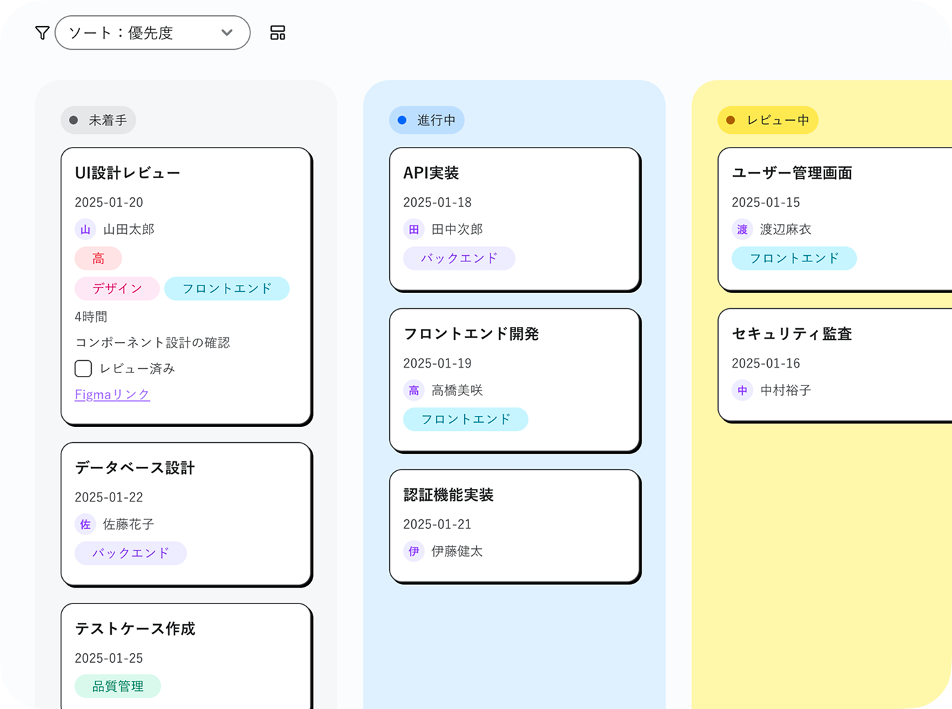
Task: Click the date 2025-01-15
Action: pyautogui.click(x=766, y=202)
